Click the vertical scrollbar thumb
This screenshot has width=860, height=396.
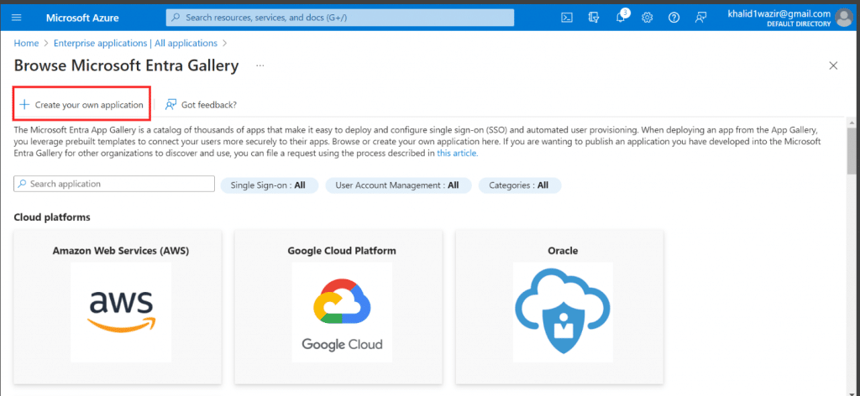coord(851,151)
